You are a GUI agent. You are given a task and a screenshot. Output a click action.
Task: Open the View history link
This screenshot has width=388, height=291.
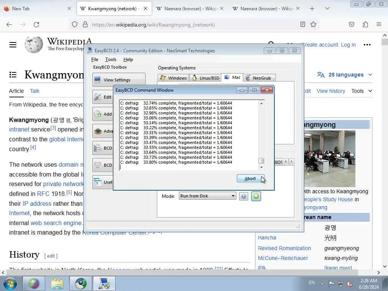point(331,91)
